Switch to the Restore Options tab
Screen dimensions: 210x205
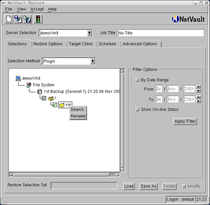pyautogui.click(x=48, y=44)
